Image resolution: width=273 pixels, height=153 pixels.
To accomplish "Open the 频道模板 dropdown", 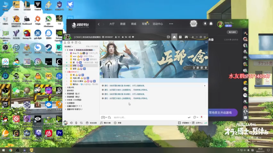I will click(x=184, y=123).
